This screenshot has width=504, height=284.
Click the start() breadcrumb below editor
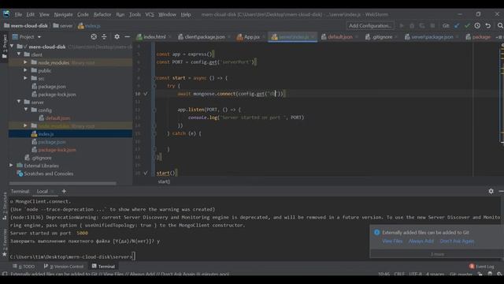(164, 181)
